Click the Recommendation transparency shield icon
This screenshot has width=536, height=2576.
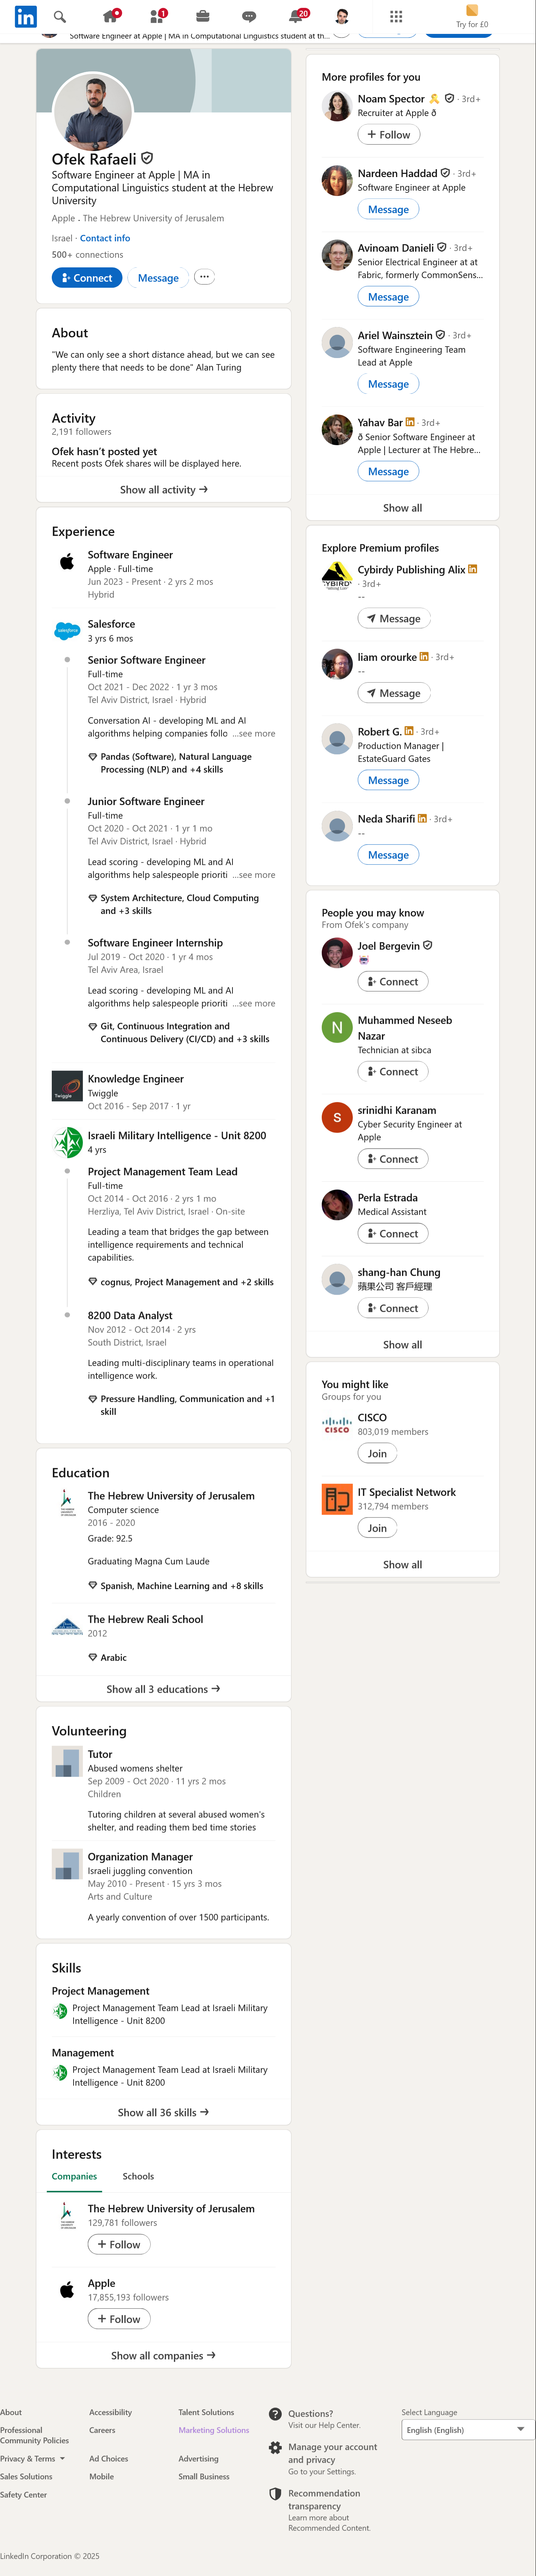275,2494
